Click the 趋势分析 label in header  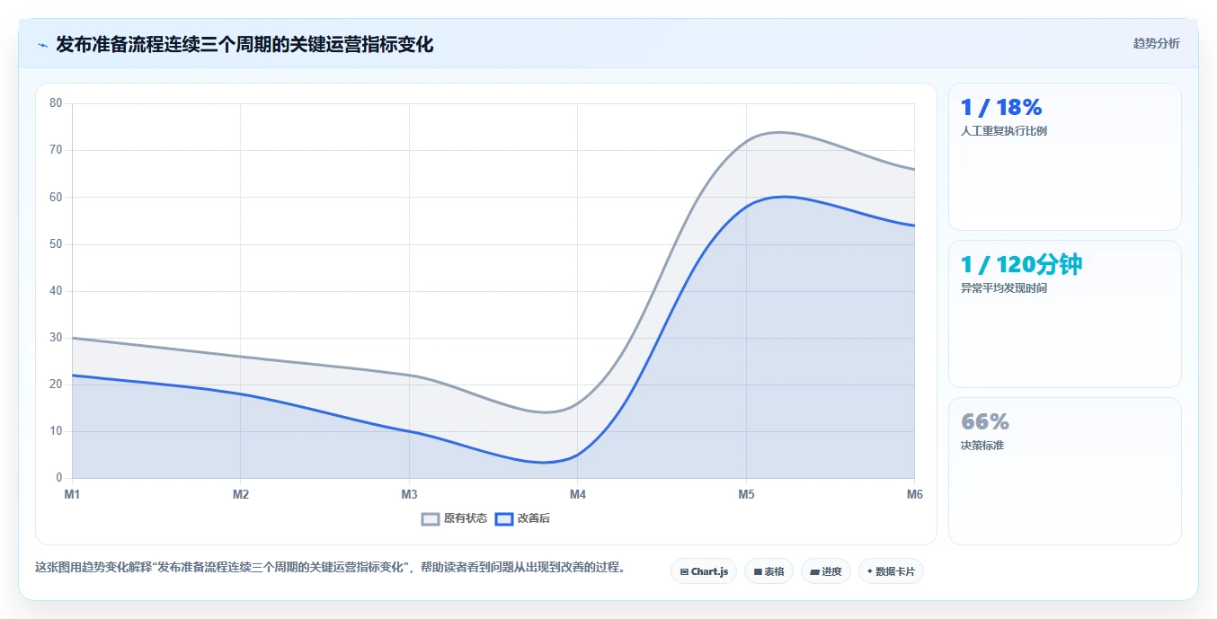point(1156,43)
